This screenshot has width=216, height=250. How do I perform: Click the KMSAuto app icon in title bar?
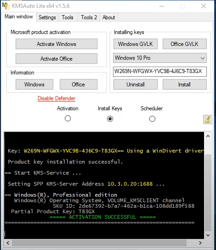point(6,6)
